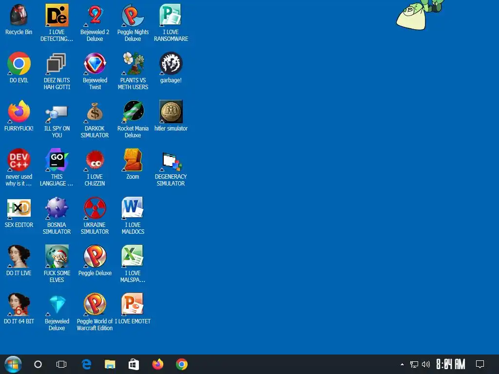Show hidden system tray icons

(x=402, y=364)
